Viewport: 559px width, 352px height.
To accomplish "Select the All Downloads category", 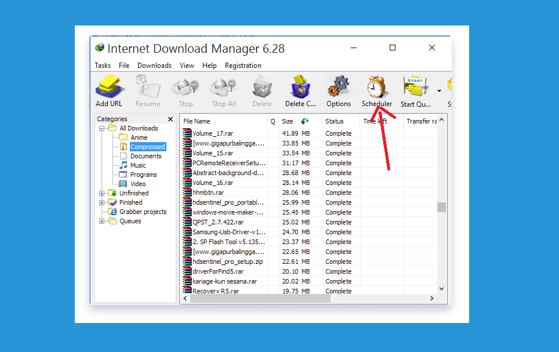I will (x=139, y=128).
